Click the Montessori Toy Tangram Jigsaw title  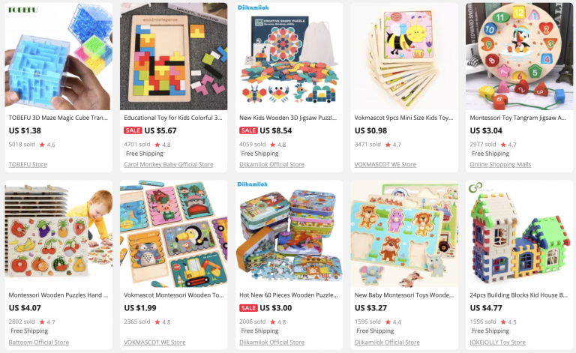(x=518, y=118)
